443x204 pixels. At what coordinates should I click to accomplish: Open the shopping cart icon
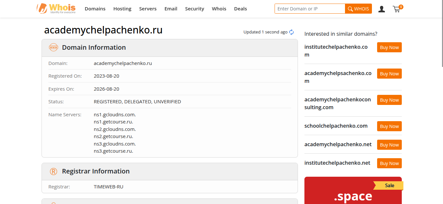397,9
